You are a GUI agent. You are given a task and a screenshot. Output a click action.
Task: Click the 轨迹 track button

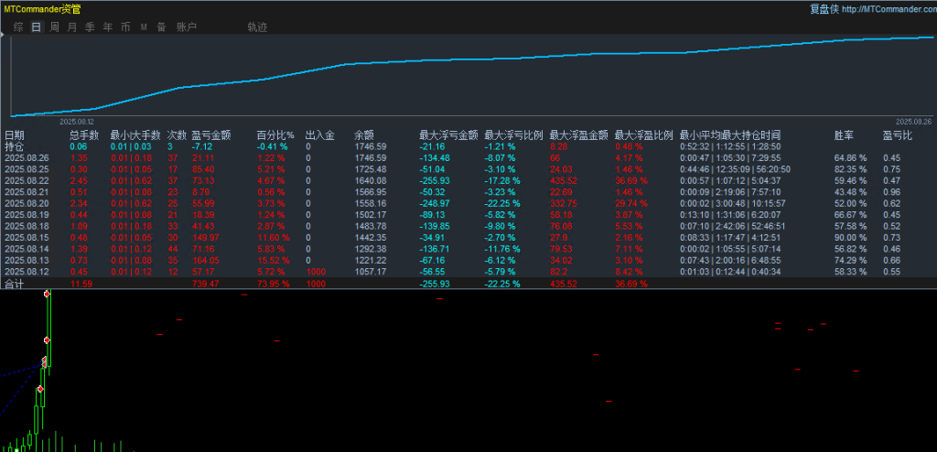click(x=257, y=27)
